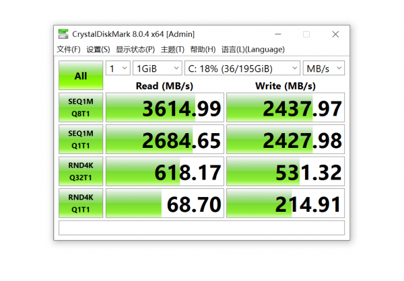Start the SEQ1M Q8T1 test
404x281 pixels.
81,108
